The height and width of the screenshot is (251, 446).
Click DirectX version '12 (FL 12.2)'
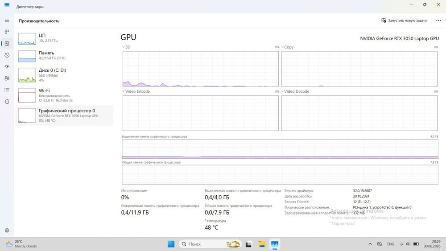coord(362,202)
